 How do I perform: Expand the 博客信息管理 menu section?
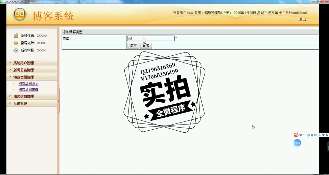pos(23,97)
